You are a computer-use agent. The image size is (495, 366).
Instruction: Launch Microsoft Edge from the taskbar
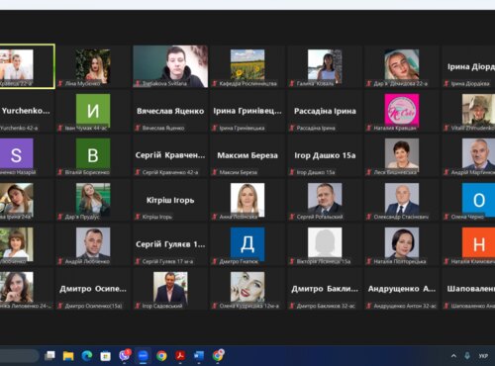87,356
